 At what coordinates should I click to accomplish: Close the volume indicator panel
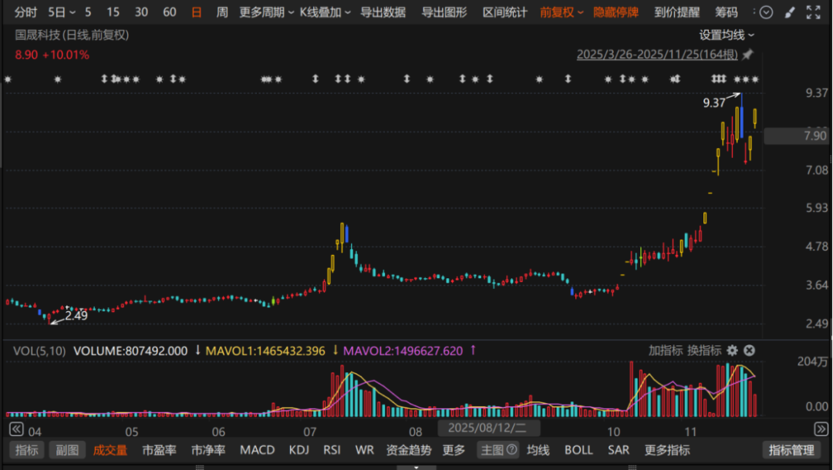pyautogui.click(x=749, y=351)
